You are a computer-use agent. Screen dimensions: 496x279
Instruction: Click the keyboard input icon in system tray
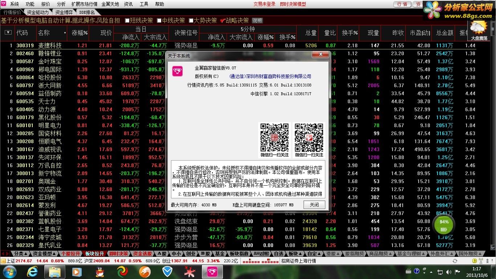click(408, 271)
